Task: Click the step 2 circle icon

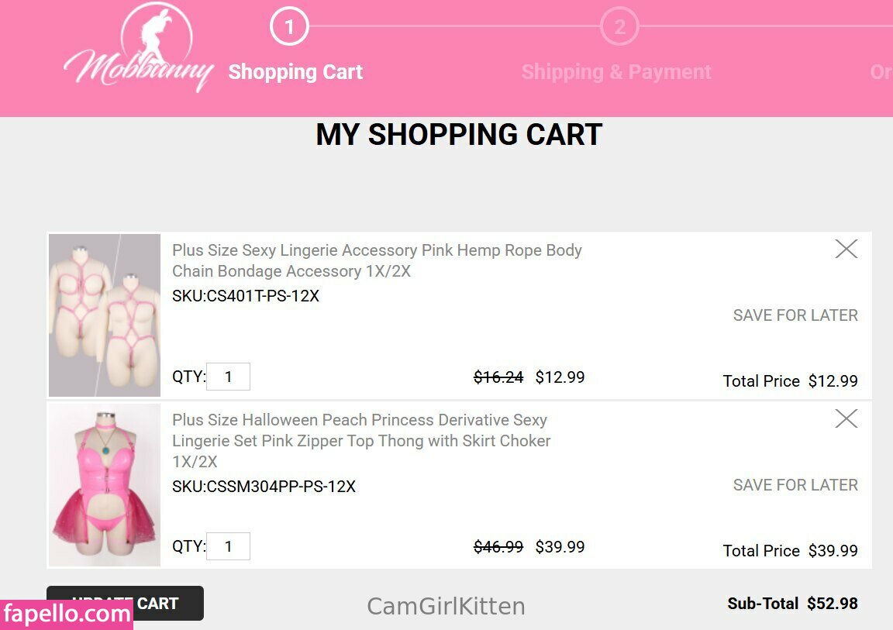Action: 619,28
